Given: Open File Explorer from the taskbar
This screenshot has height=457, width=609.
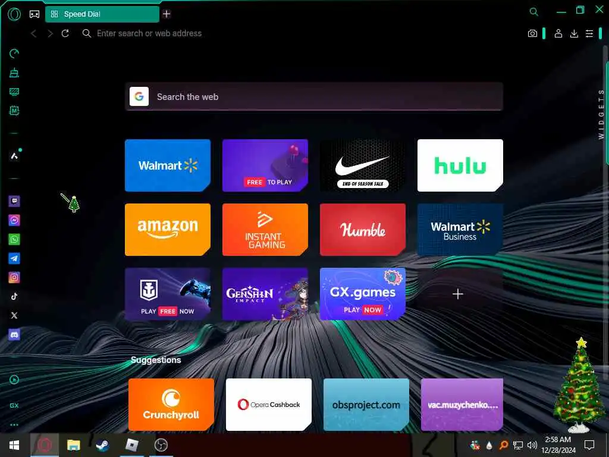Looking at the screenshot, I should point(73,445).
